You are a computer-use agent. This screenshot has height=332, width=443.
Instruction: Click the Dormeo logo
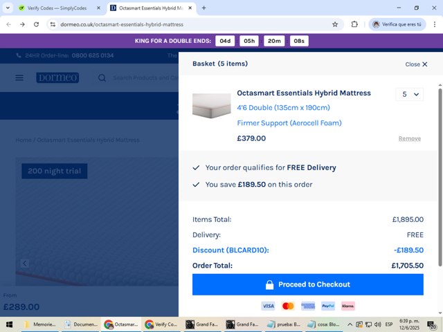pyautogui.click(x=57, y=77)
